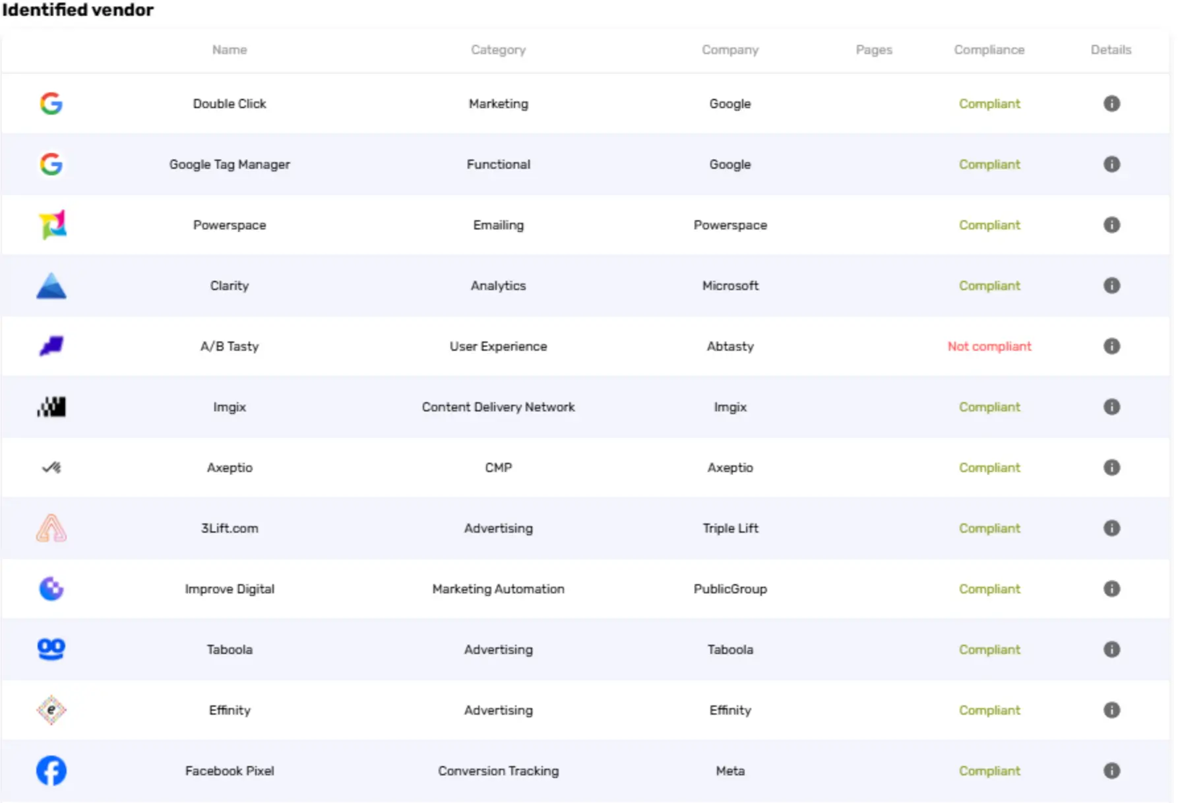Screen dimensions: 1178x803
Task: Click the Compliant status for Clarity
Action: pos(989,285)
